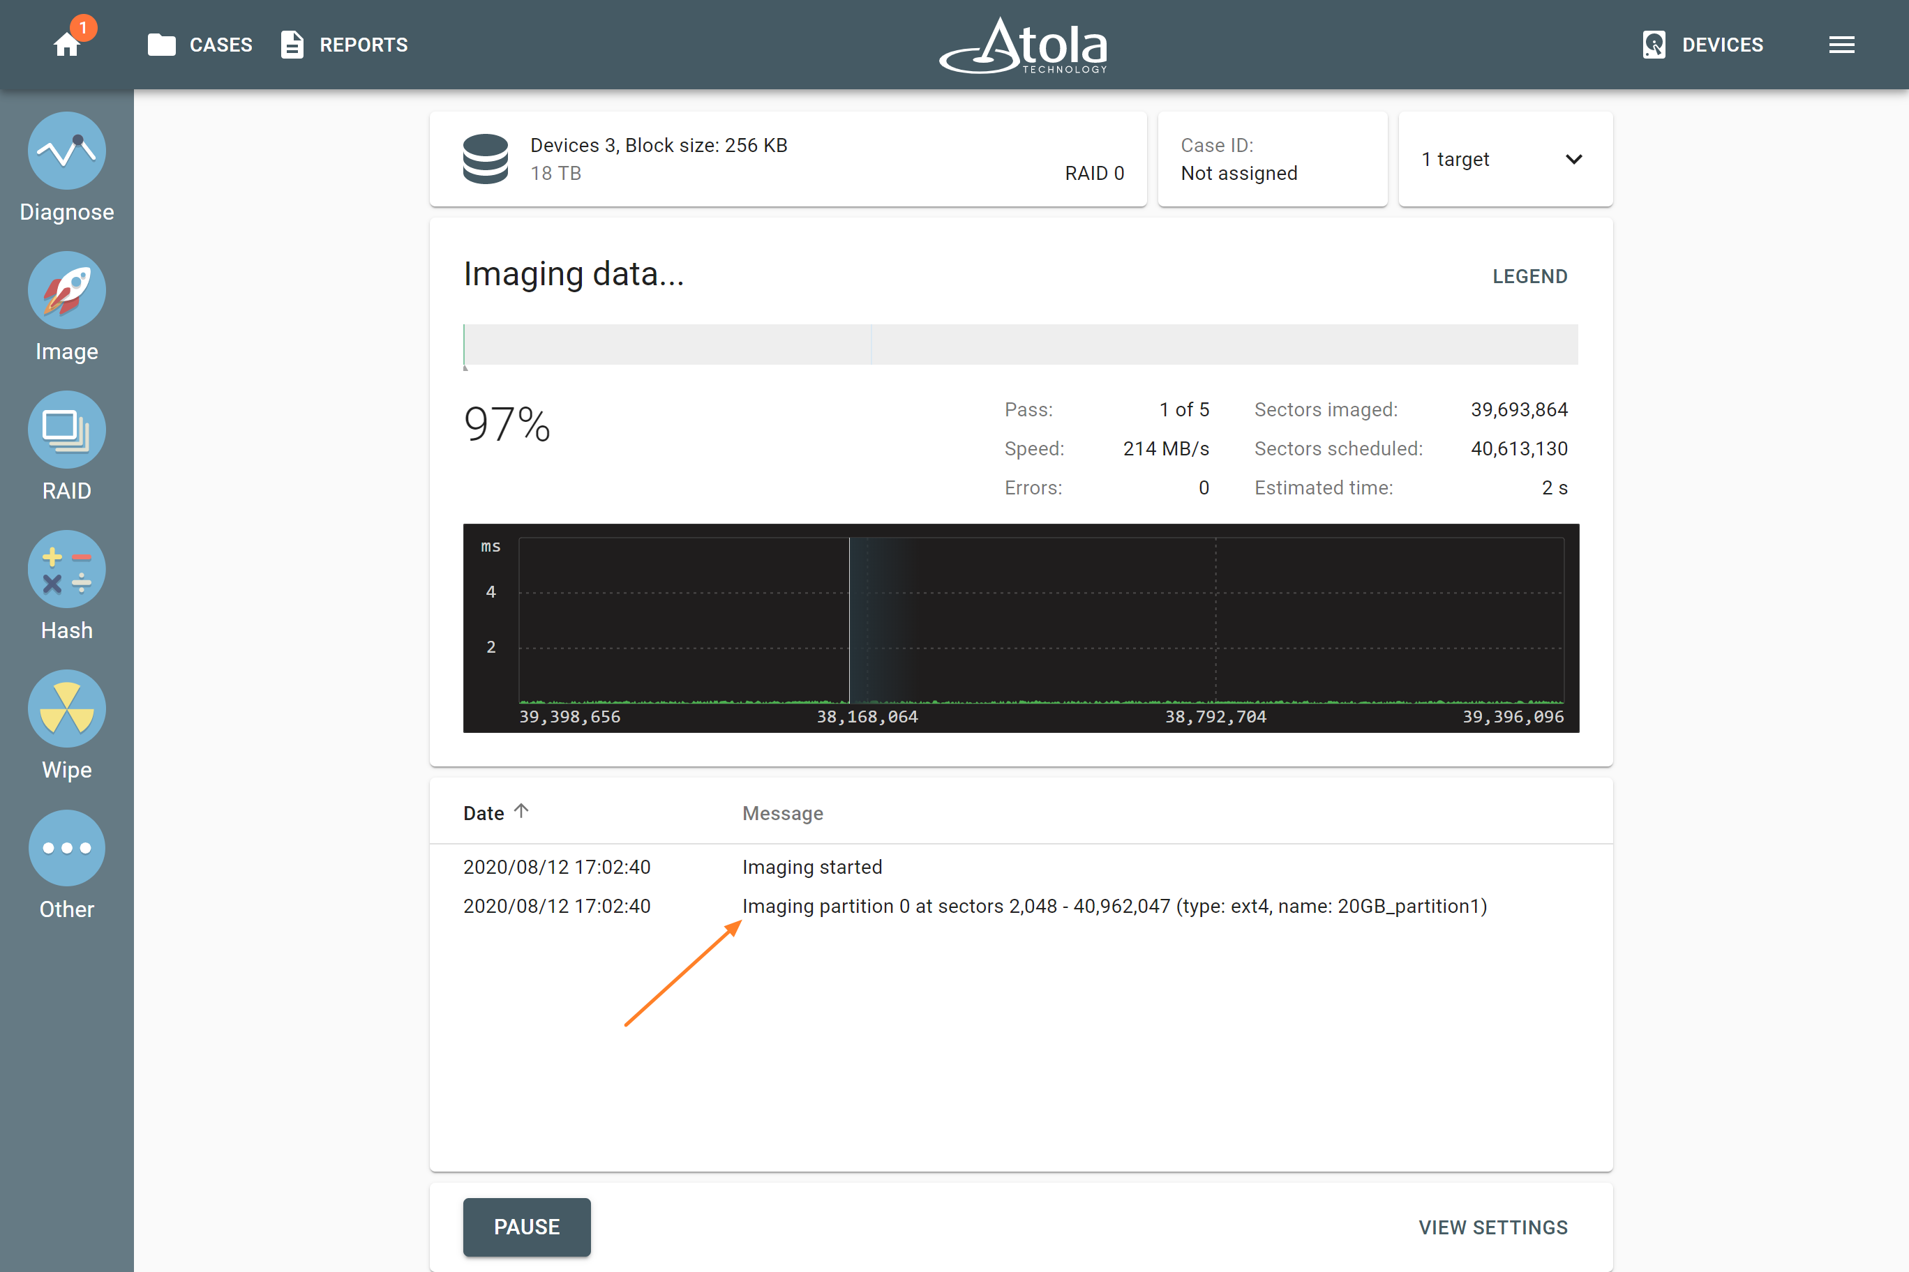Click the graph axis label 38,792,704
The height and width of the screenshot is (1272, 1909).
(x=1215, y=716)
